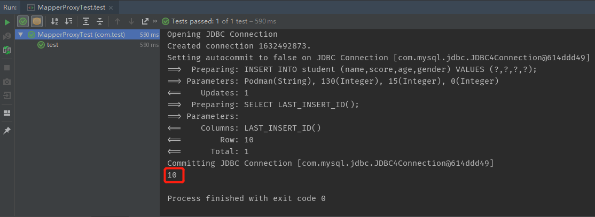Rerun the test with the green play icon
This screenshot has width=595, height=217.
(7, 22)
